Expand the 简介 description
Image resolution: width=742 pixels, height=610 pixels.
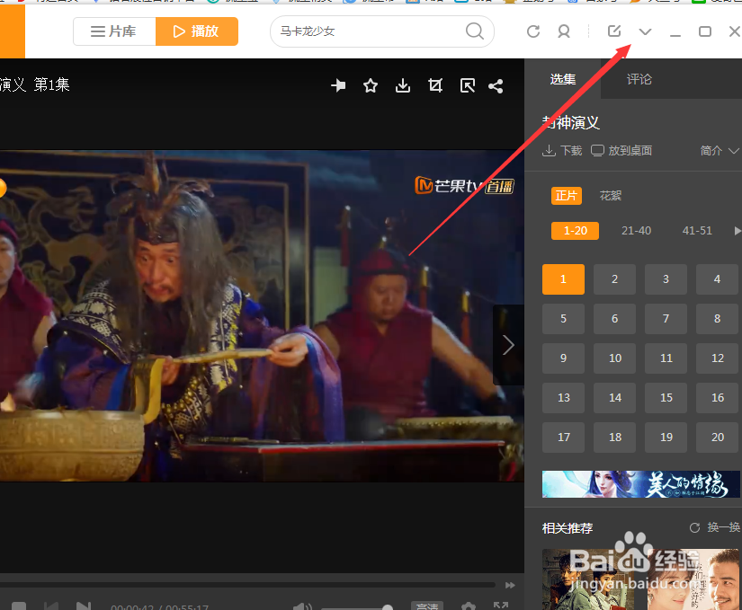pyautogui.click(x=719, y=151)
